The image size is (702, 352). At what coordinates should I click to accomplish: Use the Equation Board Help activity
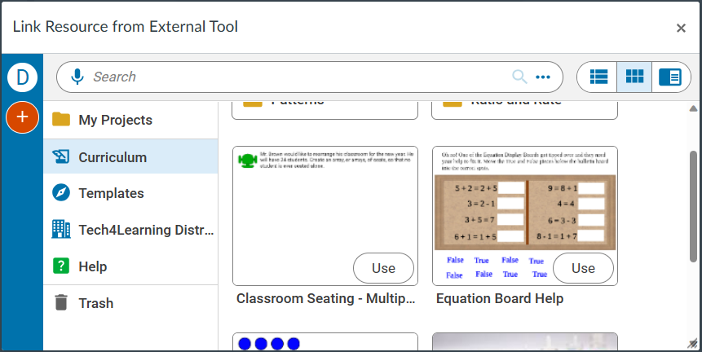583,268
